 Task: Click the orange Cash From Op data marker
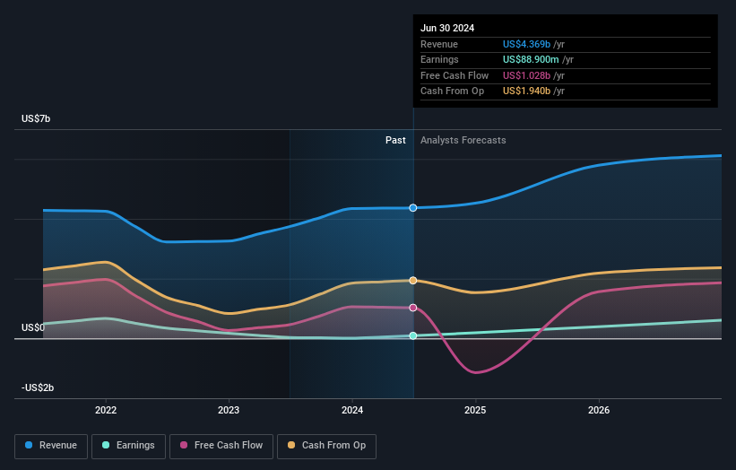click(x=413, y=281)
